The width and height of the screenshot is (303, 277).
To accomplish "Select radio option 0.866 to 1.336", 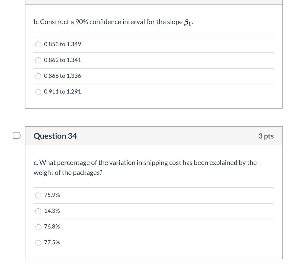I will point(38,76).
